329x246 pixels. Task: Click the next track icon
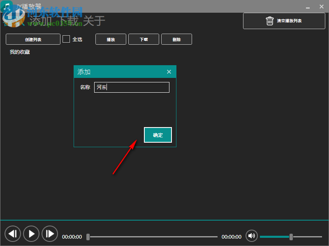point(50,234)
